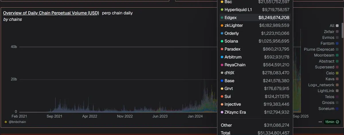The width and height of the screenshot is (344, 135).
Task: Click the Nov 2022 x-axis label
Action: [125, 116]
